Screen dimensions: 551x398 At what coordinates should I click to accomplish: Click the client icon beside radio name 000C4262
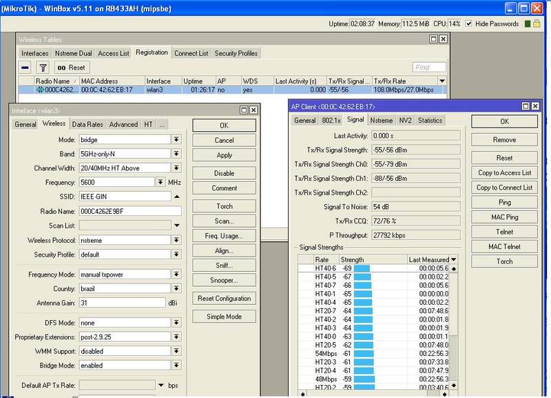point(40,90)
